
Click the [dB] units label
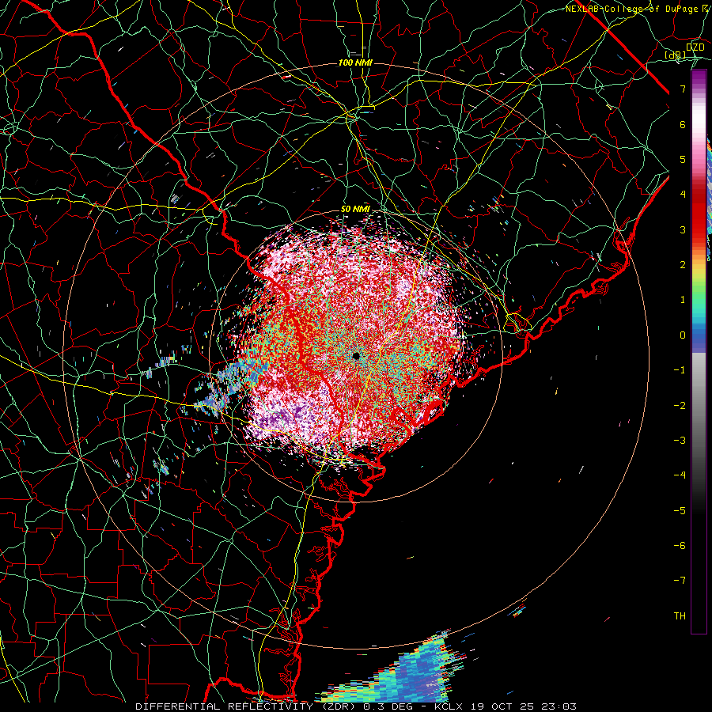(676, 55)
